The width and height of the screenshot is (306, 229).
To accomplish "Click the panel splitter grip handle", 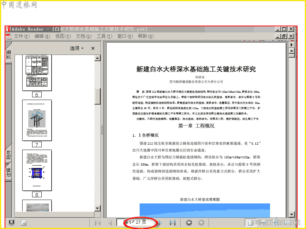I will [102, 129].
